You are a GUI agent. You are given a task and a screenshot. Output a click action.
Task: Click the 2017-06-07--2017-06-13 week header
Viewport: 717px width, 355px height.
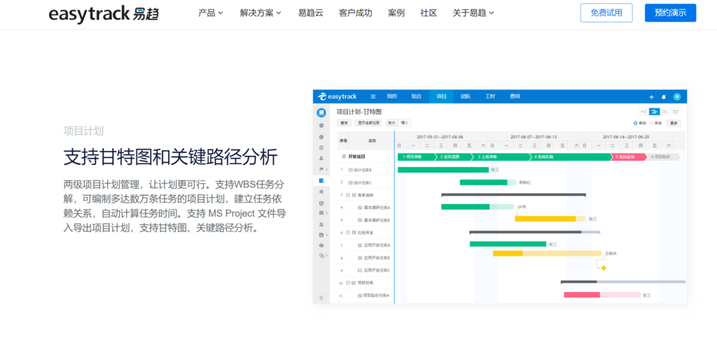click(x=533, y=136)
